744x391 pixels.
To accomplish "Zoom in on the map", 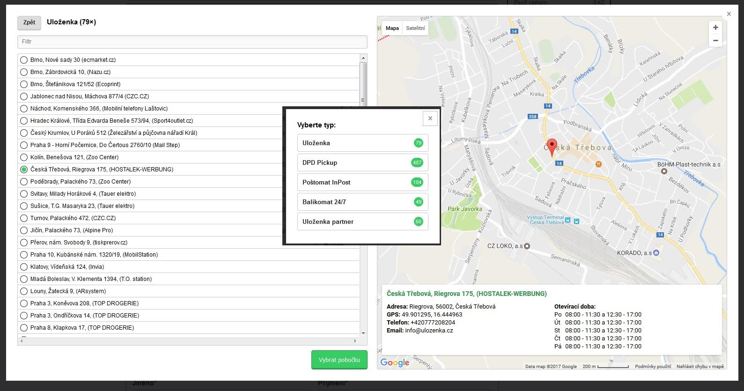I will pos(715,28).
